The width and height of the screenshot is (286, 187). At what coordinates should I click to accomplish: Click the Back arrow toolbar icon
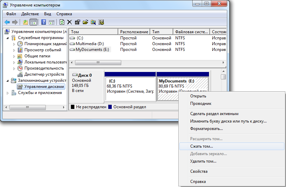7,22
